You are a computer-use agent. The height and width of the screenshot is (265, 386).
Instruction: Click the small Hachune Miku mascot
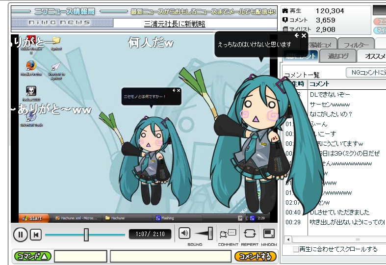(x=150, y=160)
